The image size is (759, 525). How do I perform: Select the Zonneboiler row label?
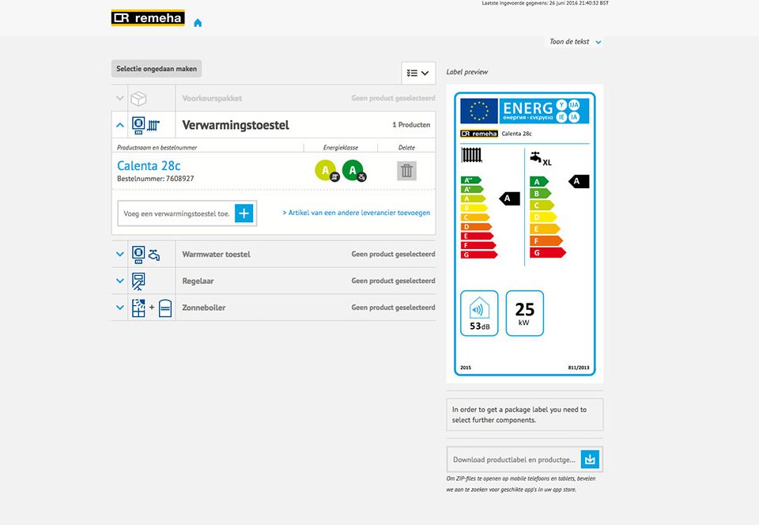[x=203, y=308]
